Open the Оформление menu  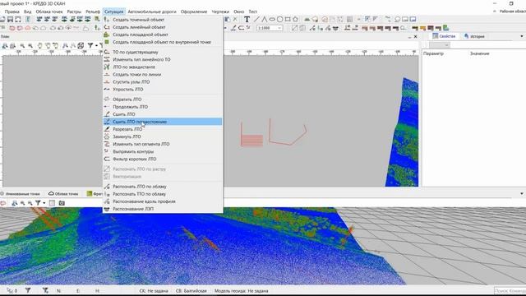pyautogui.click(x=194, y=12)
